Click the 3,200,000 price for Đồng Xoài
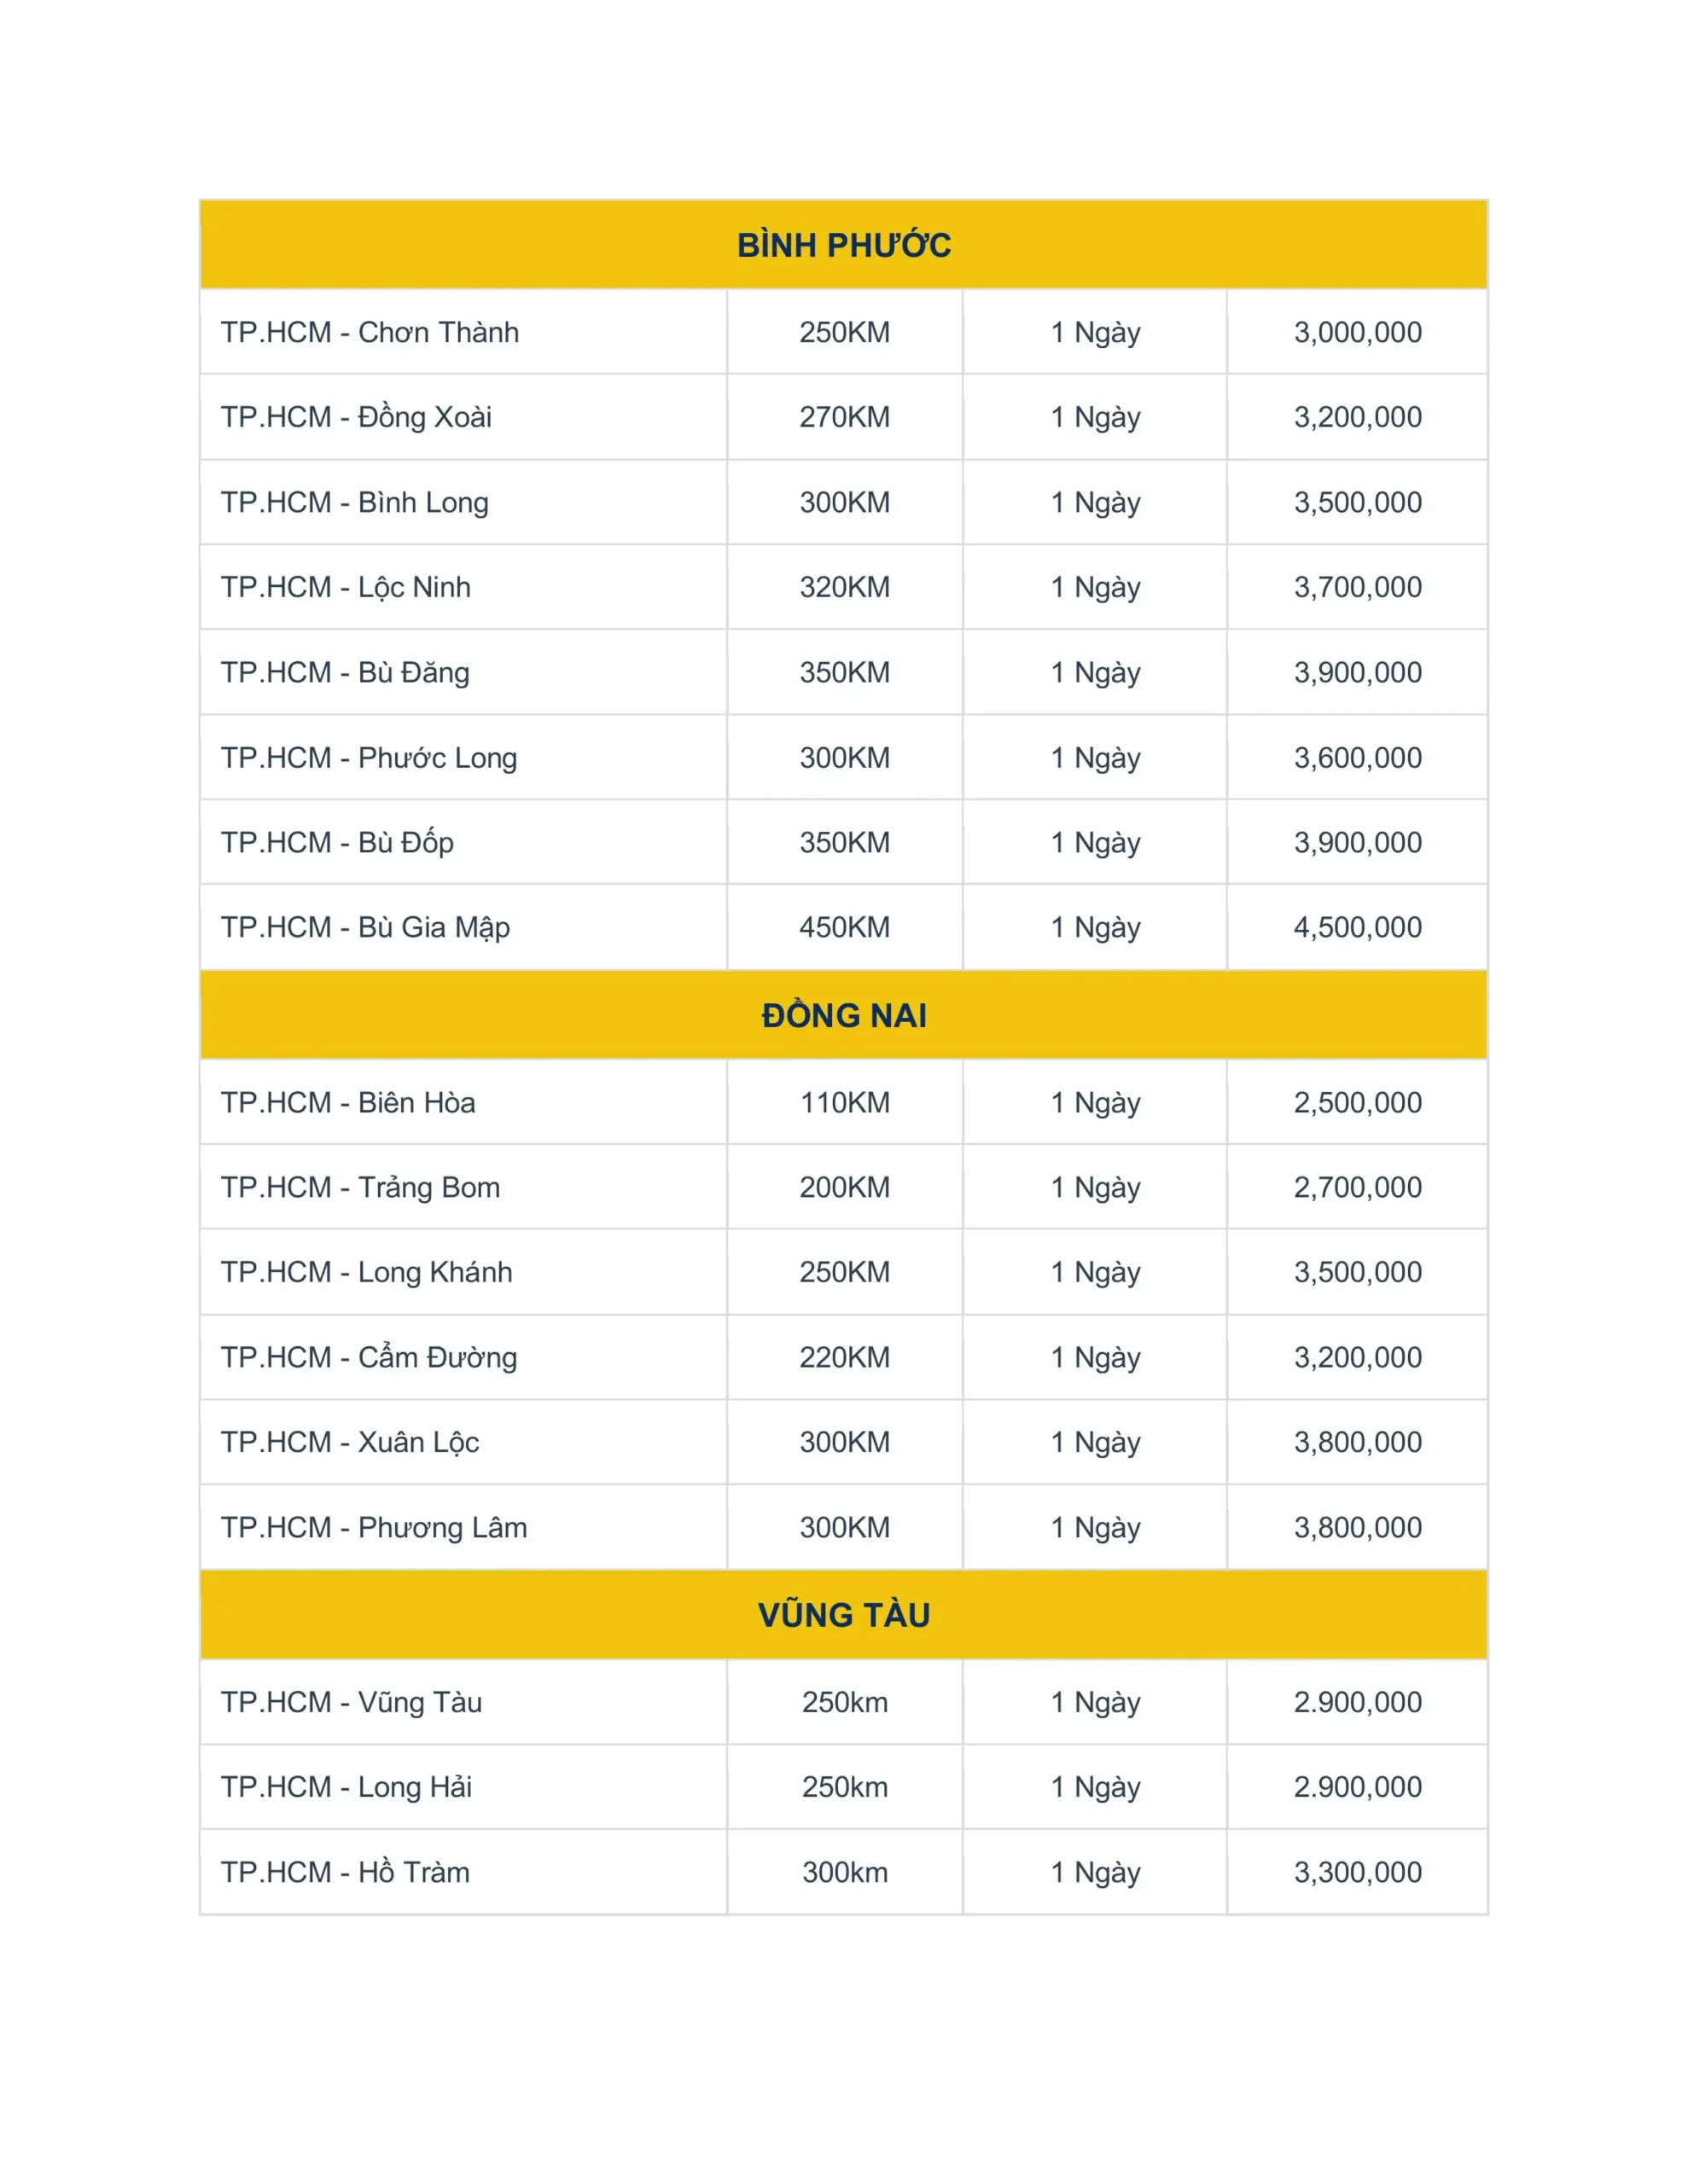Viewport: 1688px width, 2184px height. pos(1357,417)
